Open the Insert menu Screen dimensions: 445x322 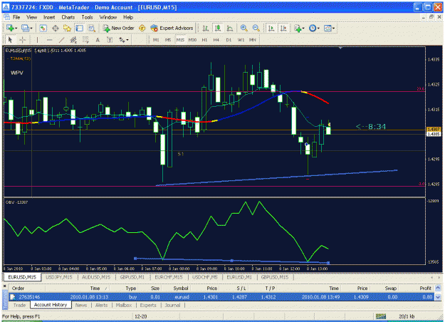click(49, 17)
